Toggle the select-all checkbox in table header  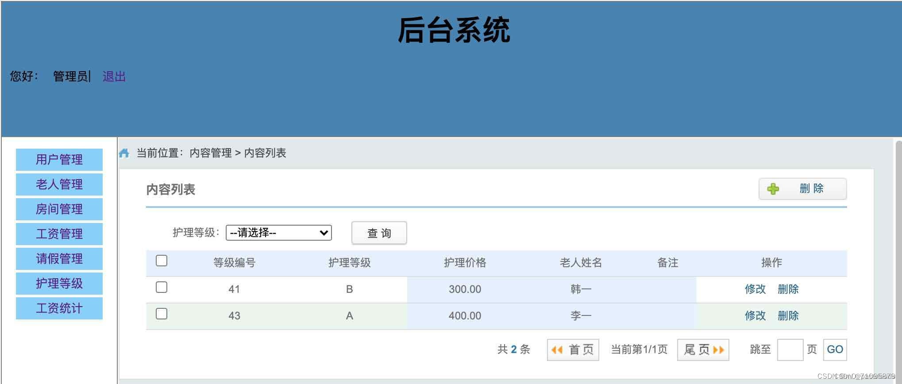162,261
